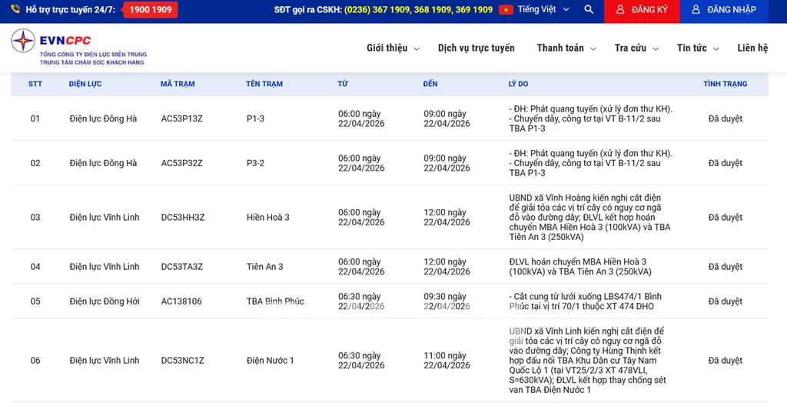Open the Liên hệ page

click(x=752, y=48)
